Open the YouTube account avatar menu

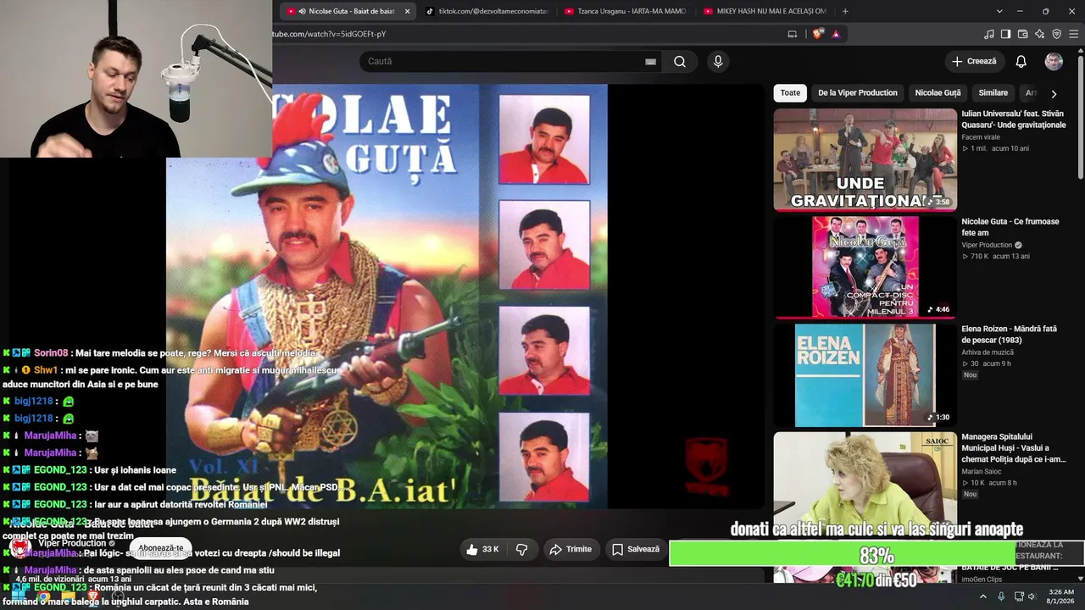click(x=1054, y=61)
